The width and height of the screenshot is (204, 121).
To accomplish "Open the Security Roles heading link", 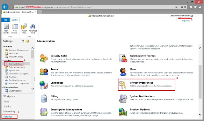I will coord(59,56).
